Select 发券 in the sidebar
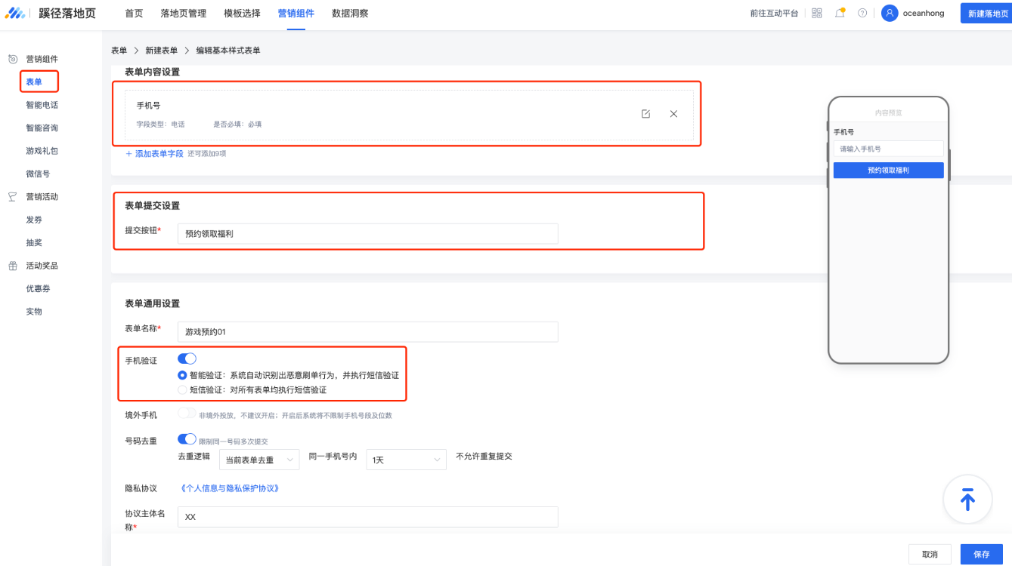 tap(34, 220)
